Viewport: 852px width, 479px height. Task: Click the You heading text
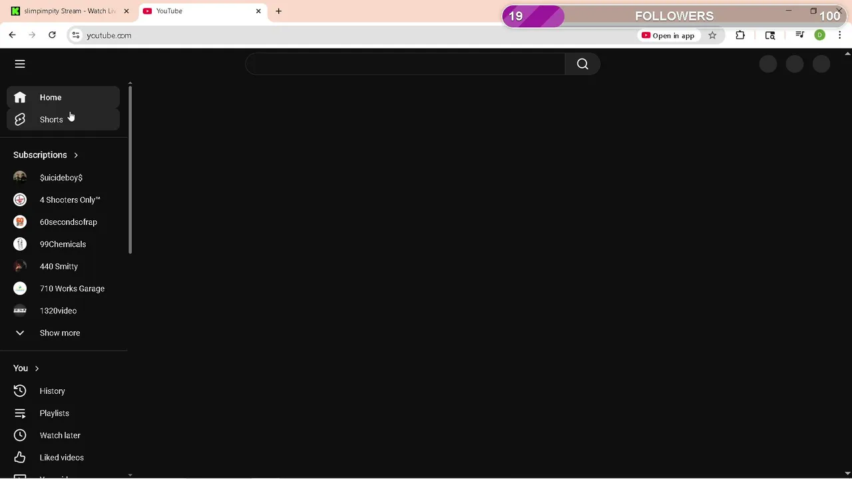[21, 369]
